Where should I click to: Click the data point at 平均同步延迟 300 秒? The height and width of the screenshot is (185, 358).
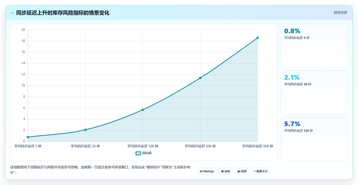point(200,78)
